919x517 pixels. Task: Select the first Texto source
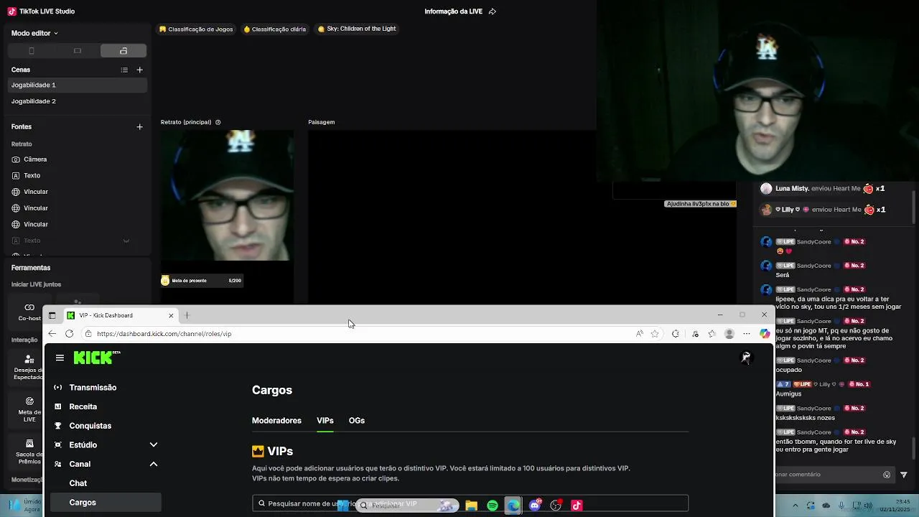pos(32,175)
